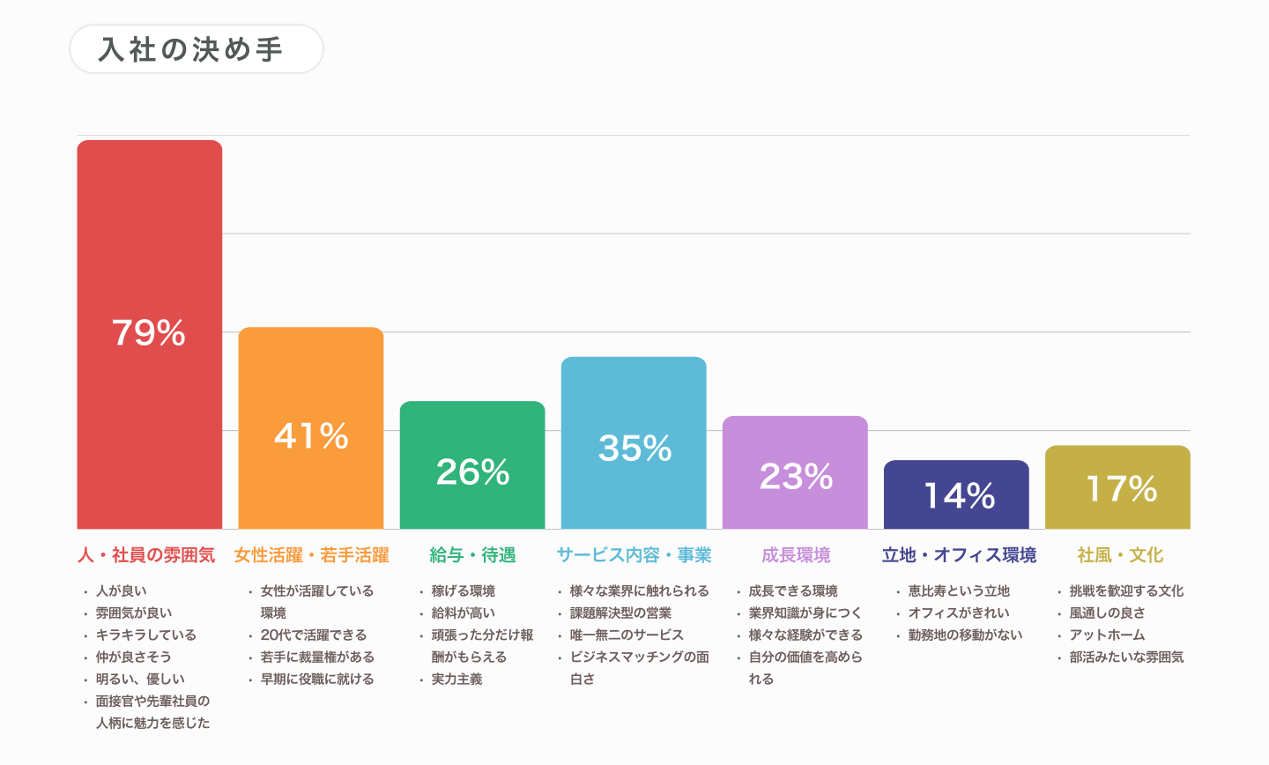Click the red 79% bar
1269x765 pixels.
pos(149,334)
